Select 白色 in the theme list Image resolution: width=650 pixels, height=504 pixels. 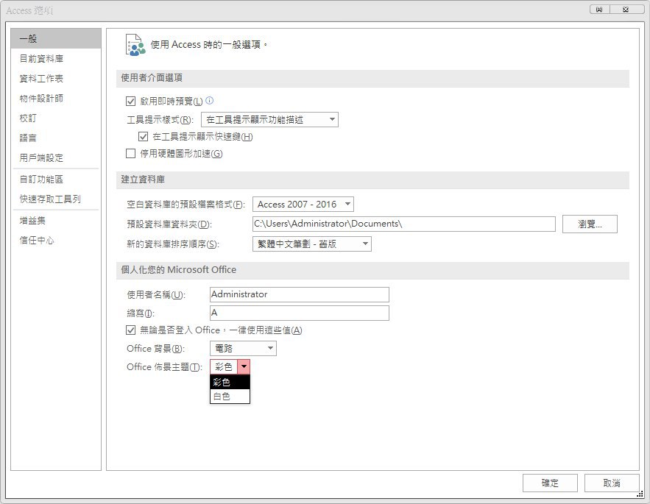230,397
